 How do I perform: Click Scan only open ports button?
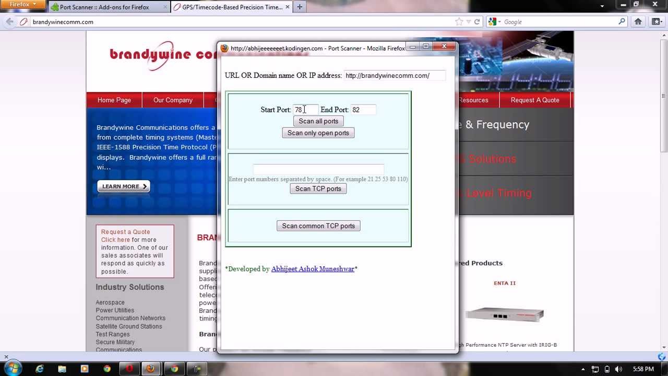(318, 133)
